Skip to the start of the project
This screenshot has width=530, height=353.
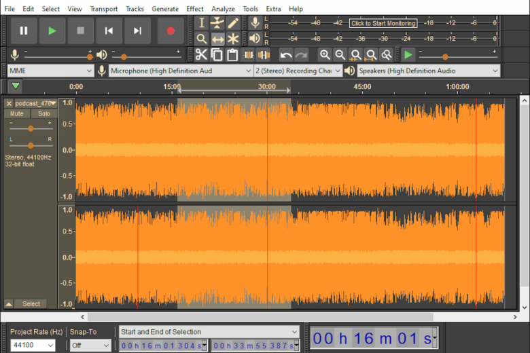(x=109, y=31)
